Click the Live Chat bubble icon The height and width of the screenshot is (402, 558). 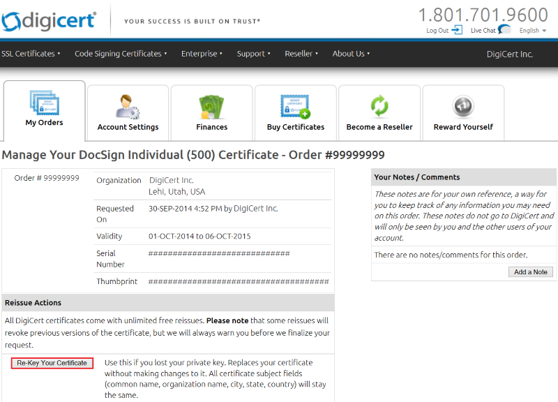[x=504, y=30]
